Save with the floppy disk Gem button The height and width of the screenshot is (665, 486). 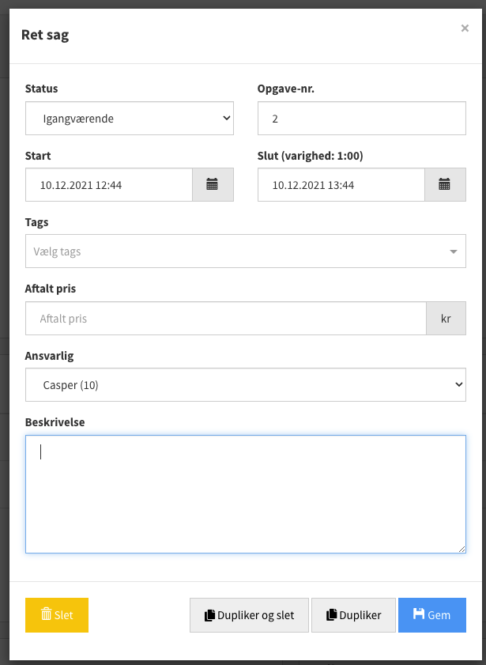pyautogui.click(x=431, y=615)
